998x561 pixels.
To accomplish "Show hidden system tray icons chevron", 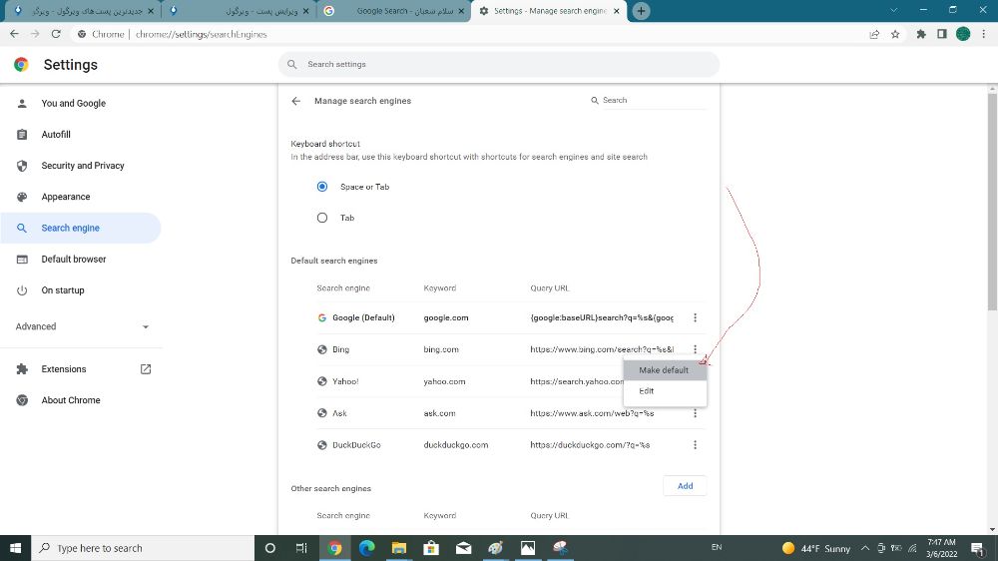I will click(x=865, y=548).
